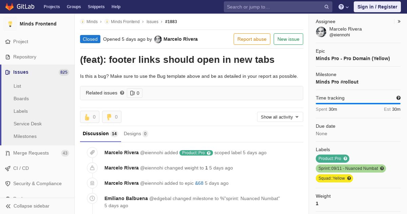The height and width of the screenshot is (214, 407).
Task: Open the Minds Pro - Pro Domain epic
Action: (353, 58)
